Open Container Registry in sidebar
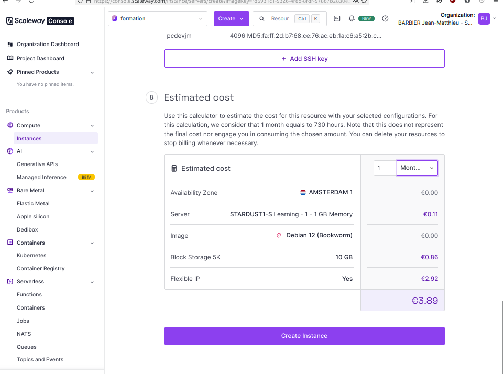 pyautogui.click(x=40, y=268)
